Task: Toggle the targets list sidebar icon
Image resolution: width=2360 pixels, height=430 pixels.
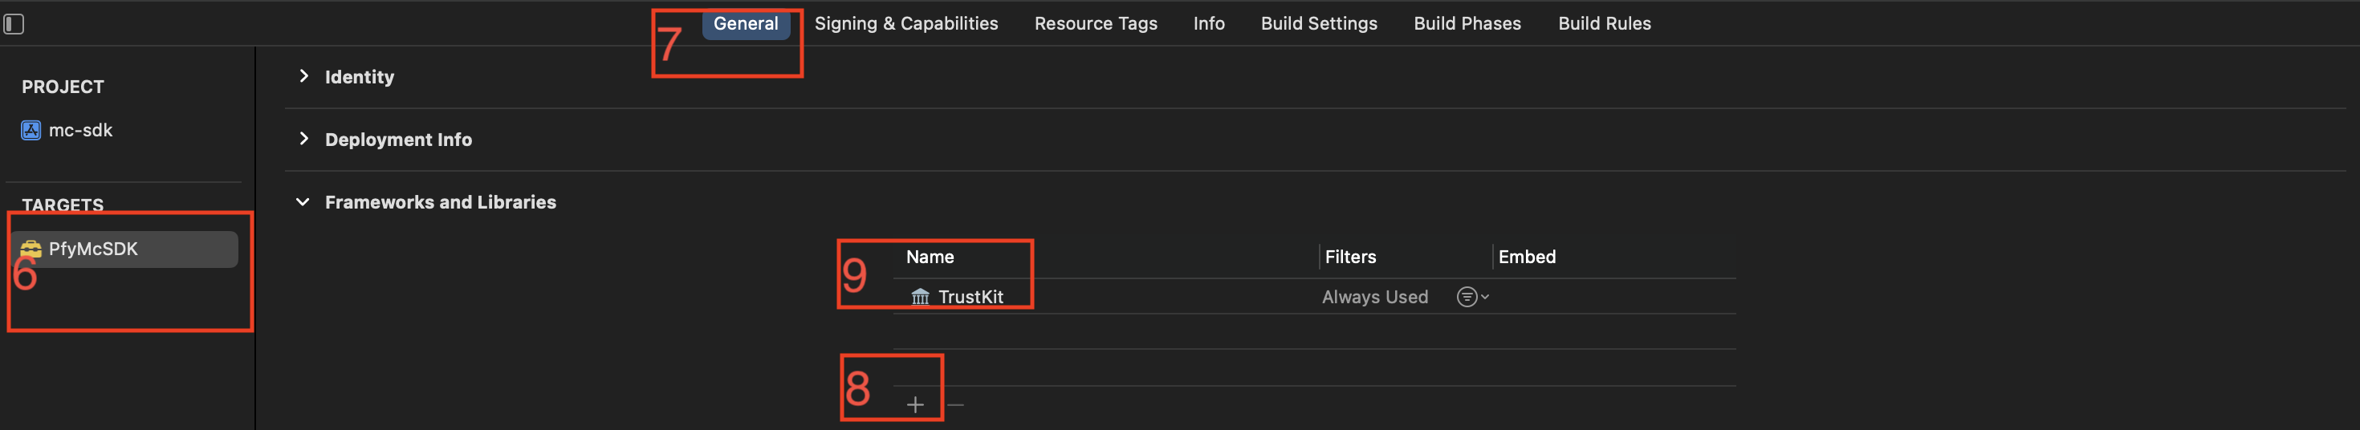Action: point(14,24)
